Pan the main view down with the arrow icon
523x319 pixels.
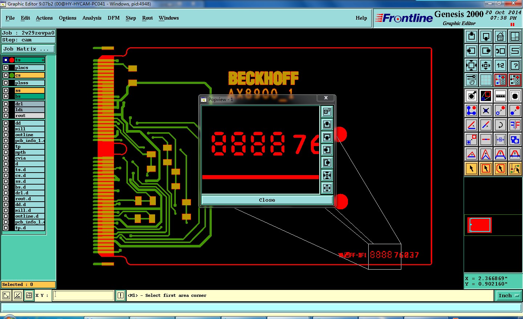pyautogui.click(x=486, y=36)
